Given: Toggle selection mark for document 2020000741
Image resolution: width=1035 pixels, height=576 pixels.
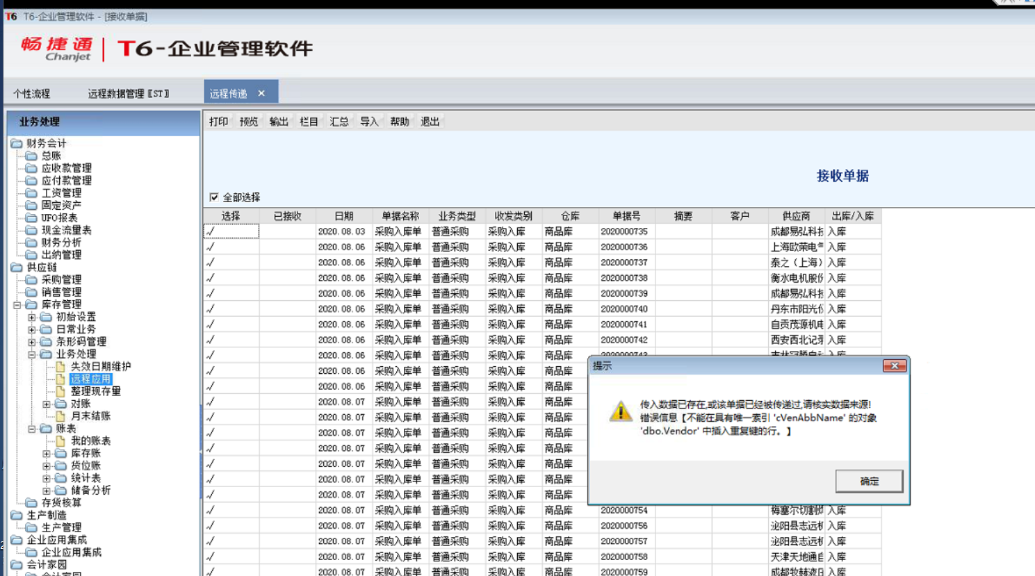Looking at the screenshot, I should (x=231, y=324).
